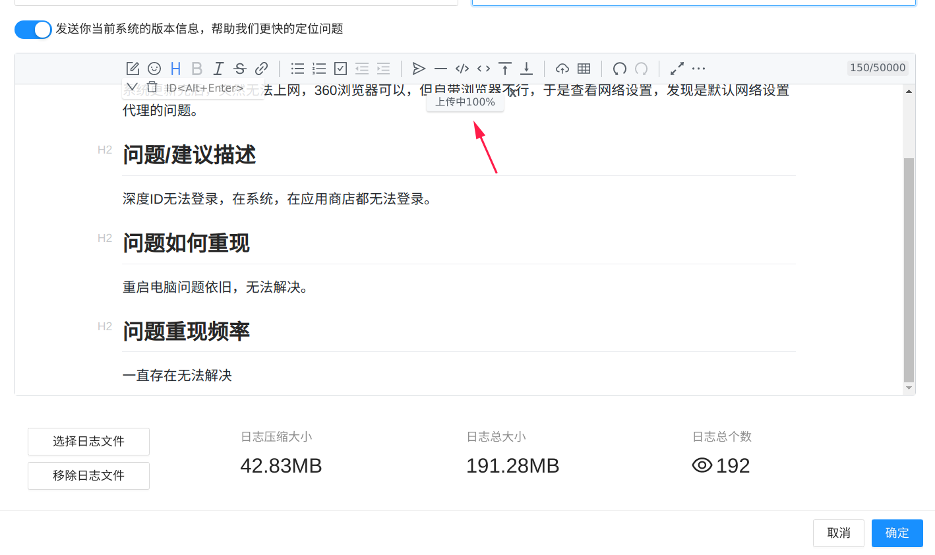Toggle italic formatting
Image resolution: width=935 pixels, height=555 pixels.
coord(218,68)
